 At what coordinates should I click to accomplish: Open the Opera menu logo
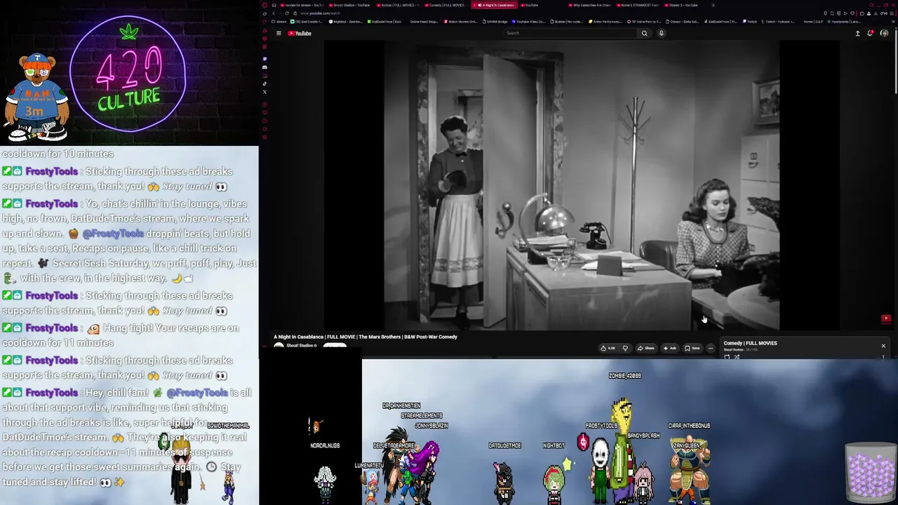click(x=264, y=5)
